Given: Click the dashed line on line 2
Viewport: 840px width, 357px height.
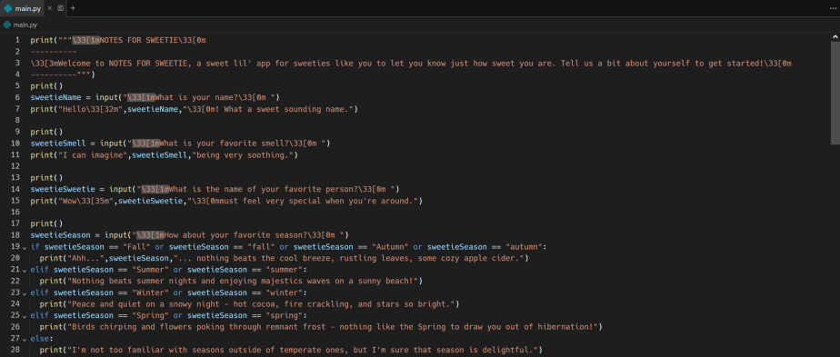Looking at the screenshot, I should coord(53,52).
